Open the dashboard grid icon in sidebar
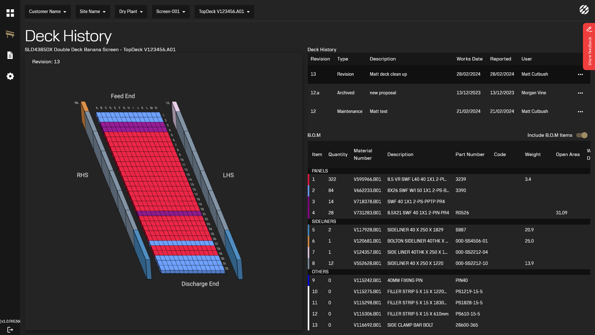The height and width of the screenshot is (335, 595). tap(10, 13)
